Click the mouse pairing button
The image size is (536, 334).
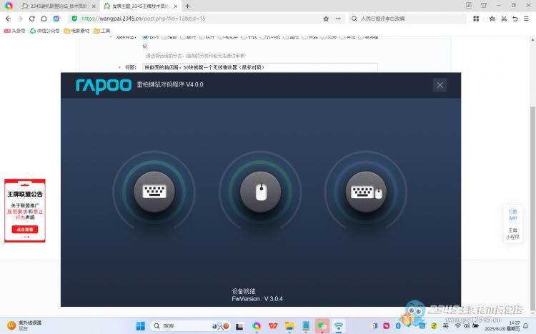pos(260,192)
